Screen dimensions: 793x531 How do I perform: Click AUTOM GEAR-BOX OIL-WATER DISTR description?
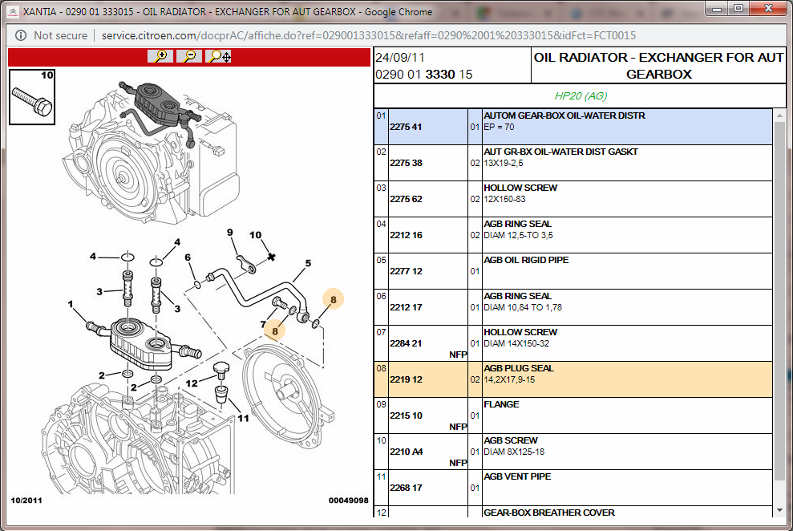point(564,116)
